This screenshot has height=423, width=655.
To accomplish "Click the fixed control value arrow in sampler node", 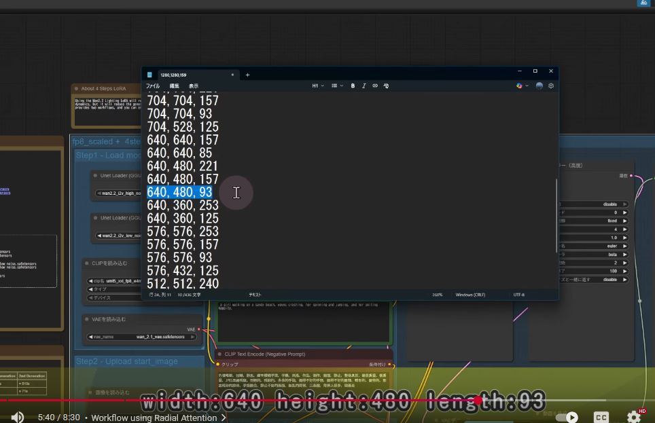I will click(x=625, y=221).
